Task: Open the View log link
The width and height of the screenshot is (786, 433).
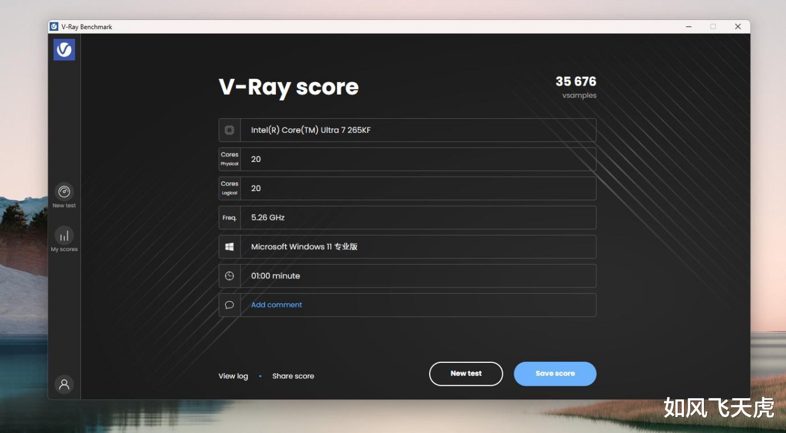Action: tap(233, 376)
